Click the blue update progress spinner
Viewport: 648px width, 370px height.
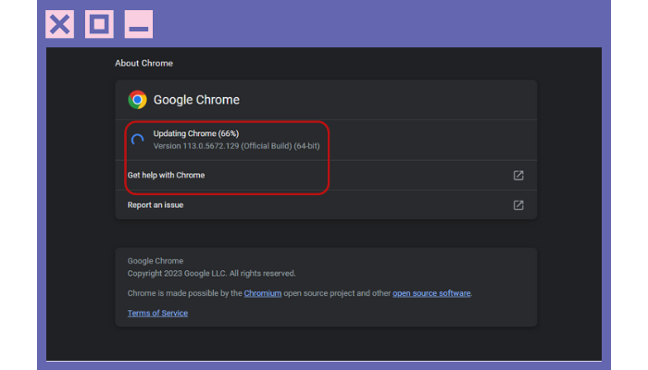point(138,140)
